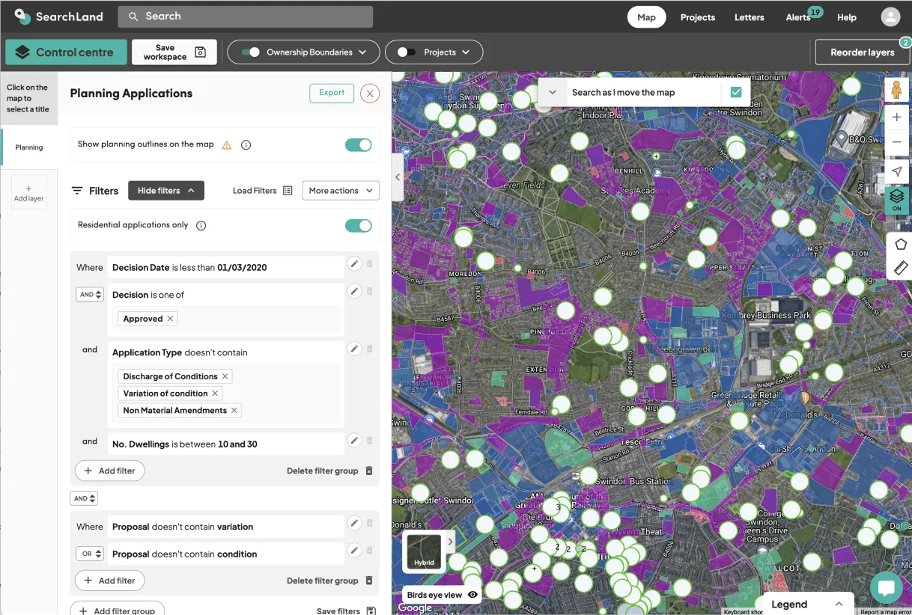Open the Projects tab in top navigation
912x615 pixels.
tap(697, 17)
